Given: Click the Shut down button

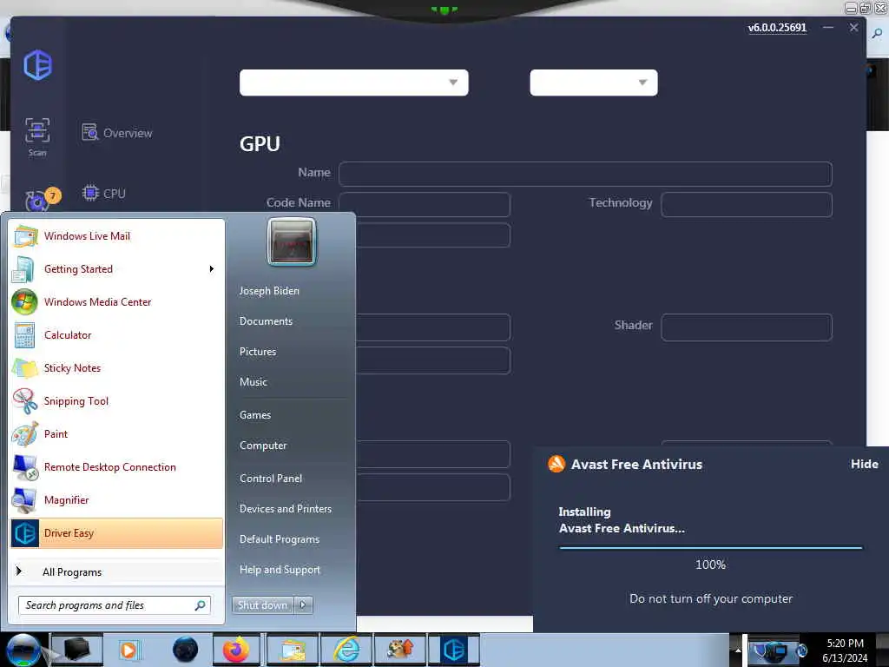Looking at the screenshot, I should click(262, 605).
